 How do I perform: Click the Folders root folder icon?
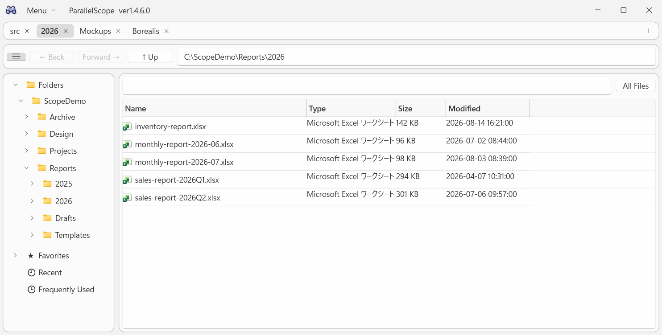point(31,85)
